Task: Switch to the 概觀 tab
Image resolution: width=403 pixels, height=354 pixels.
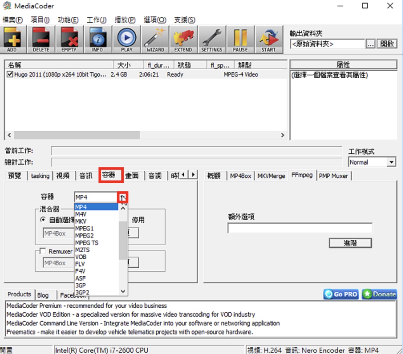Action: [214, 176]
